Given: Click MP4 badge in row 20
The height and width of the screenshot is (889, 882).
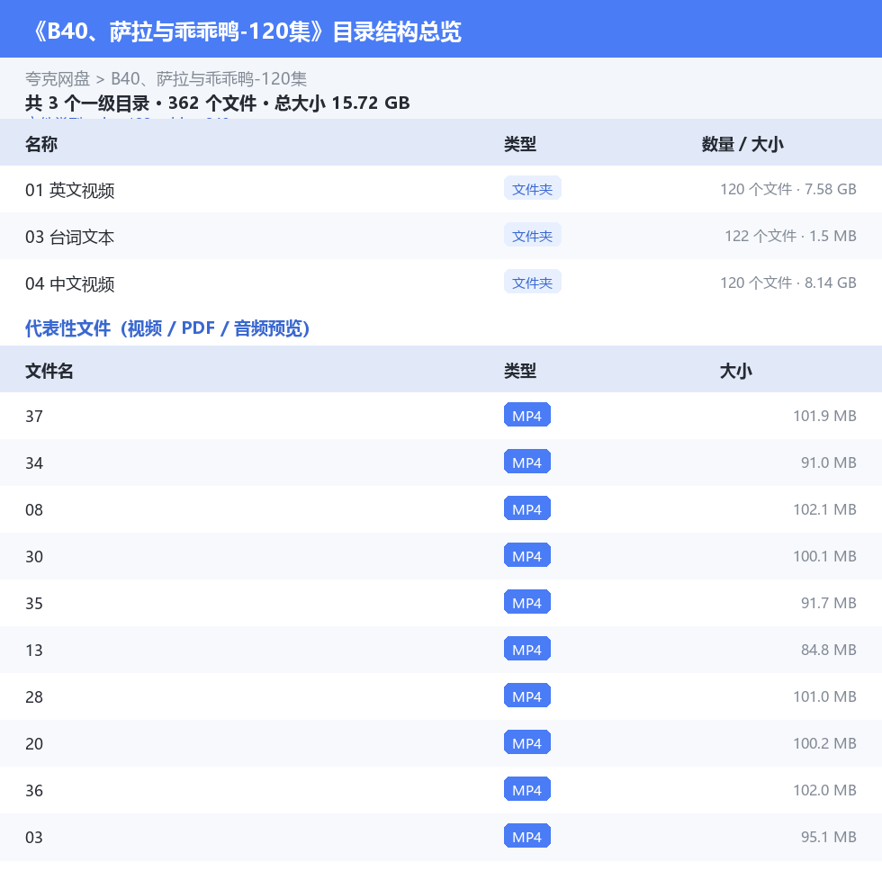Looking at the screenshot, I should (526, 742).
